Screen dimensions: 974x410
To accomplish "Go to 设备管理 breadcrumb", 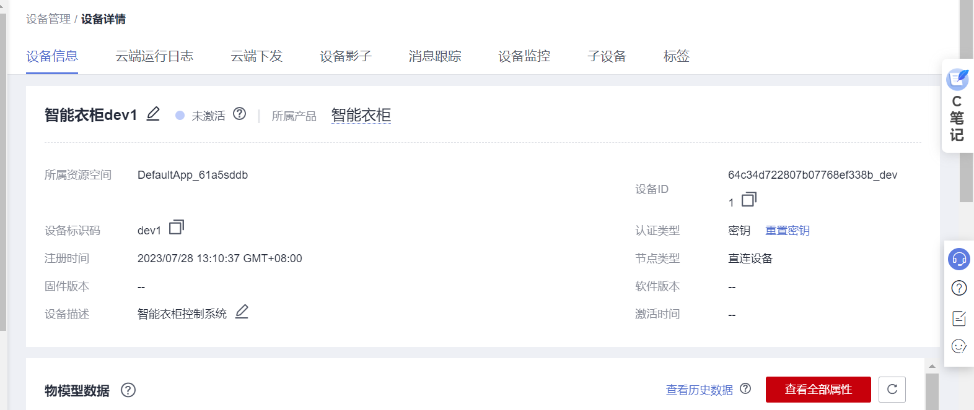I will click(x=48, y=19).
